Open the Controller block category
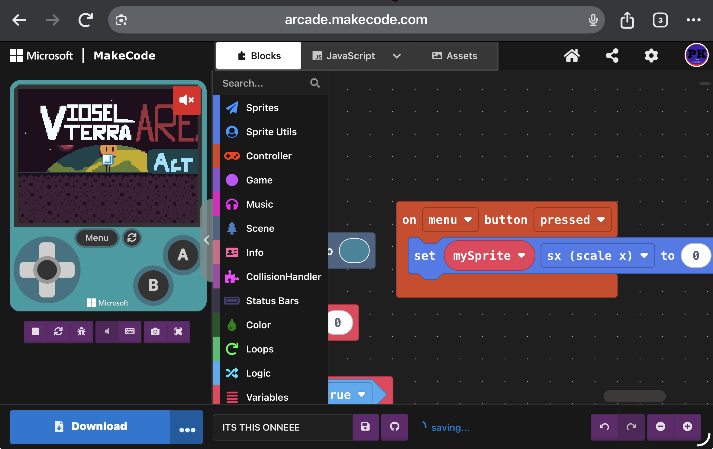 269,156
